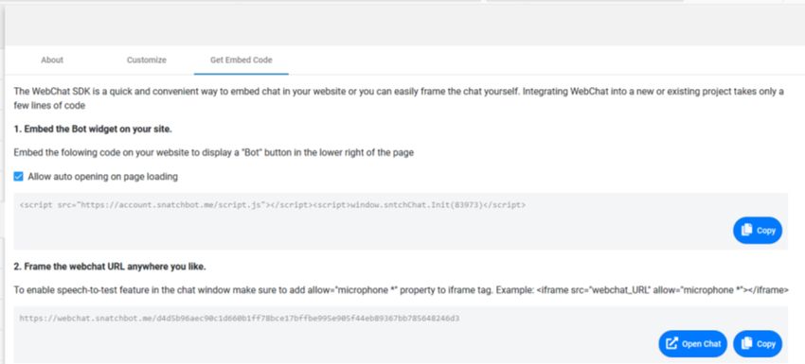
Task: Click the 'Frame the webchat URL anywhere' heading
Action: point(110,267)
